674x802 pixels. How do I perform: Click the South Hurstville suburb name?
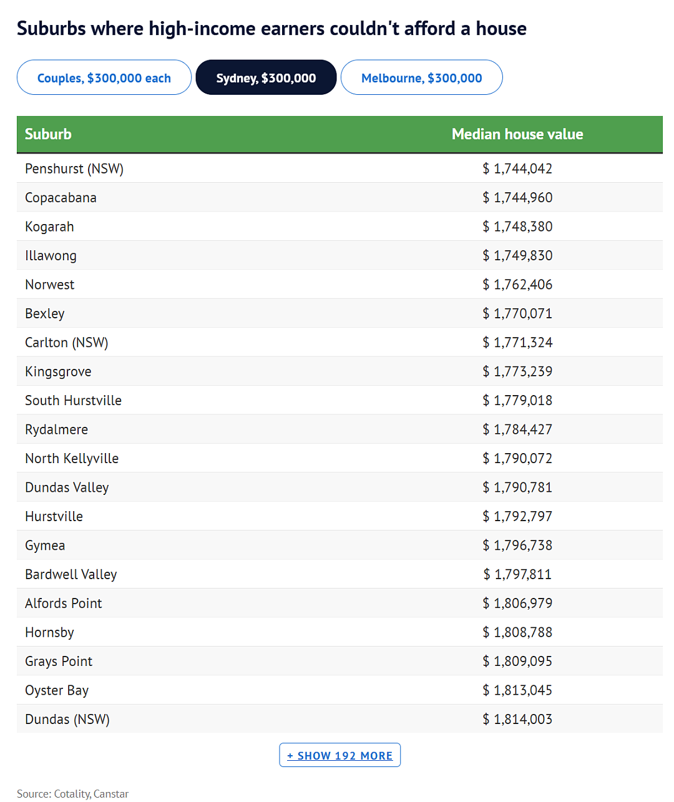[73, 401]
